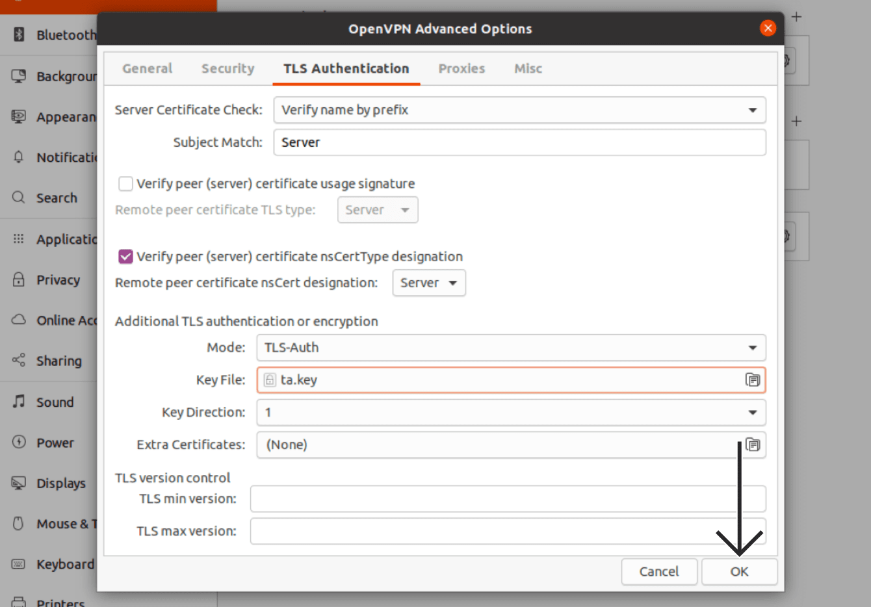Screen dimensions: 871x607
Task: Click the Online Accounts cloud icon
Action: (19, 320)
